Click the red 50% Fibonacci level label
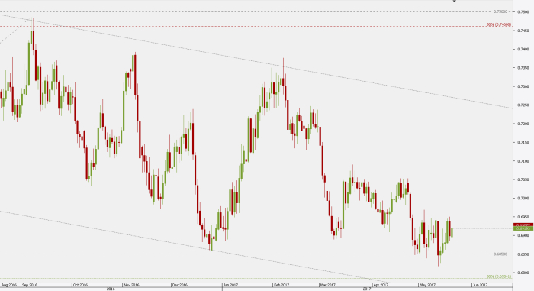This screenshot has height=291, width=534. coord(499,25)
